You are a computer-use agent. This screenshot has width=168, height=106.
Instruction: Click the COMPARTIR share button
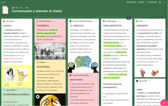[151, 2]
